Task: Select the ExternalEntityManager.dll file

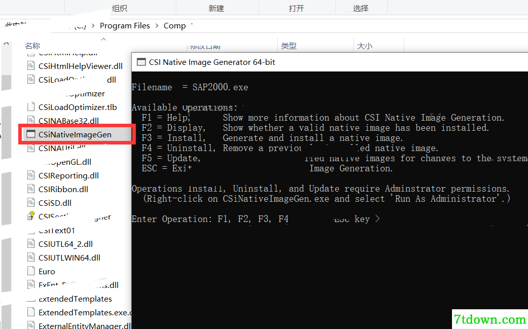Action: pos(85,325)
